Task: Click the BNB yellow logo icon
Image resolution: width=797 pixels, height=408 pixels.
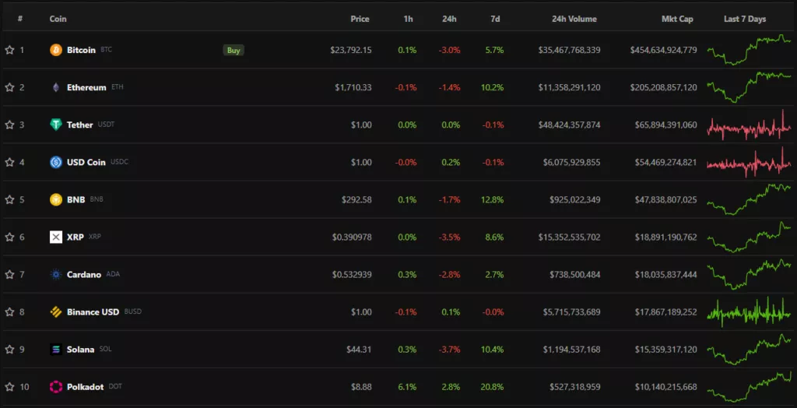Action: pyautogui.click(x=56, y=199)
